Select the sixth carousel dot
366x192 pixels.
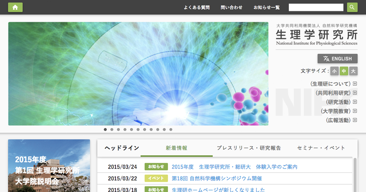138,130
